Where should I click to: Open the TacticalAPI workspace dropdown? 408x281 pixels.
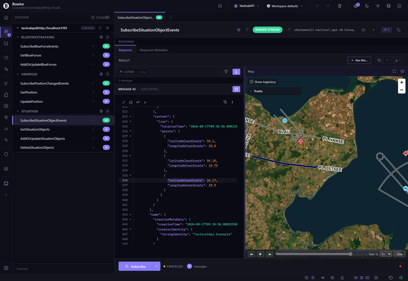point(247,6)
